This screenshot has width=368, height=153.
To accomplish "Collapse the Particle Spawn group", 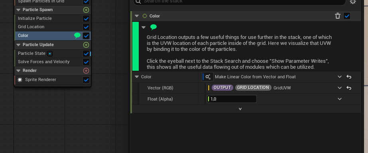I will [x=18, y=10].
